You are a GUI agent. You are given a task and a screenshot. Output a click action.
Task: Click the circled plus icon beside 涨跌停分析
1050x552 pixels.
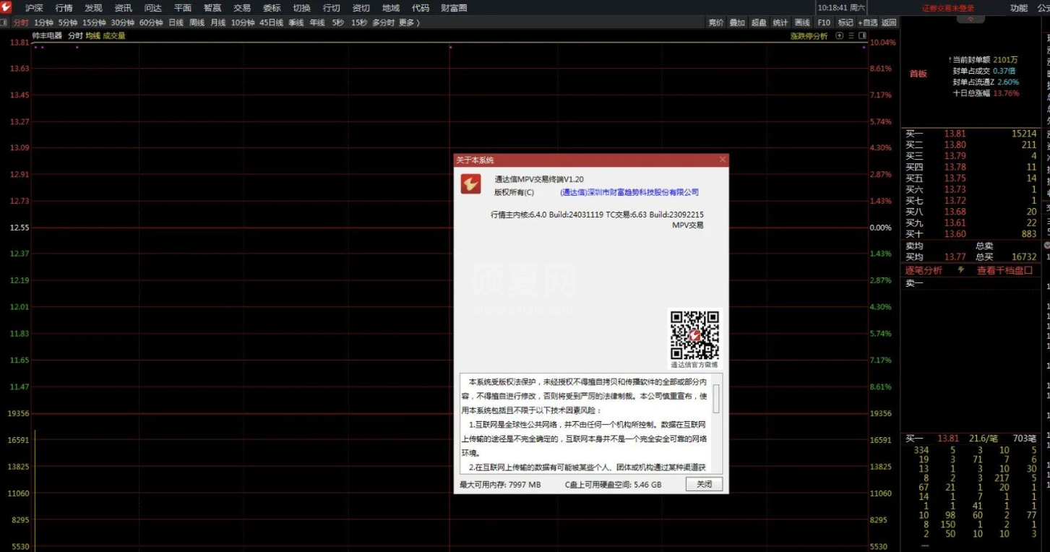coord(839,35)
